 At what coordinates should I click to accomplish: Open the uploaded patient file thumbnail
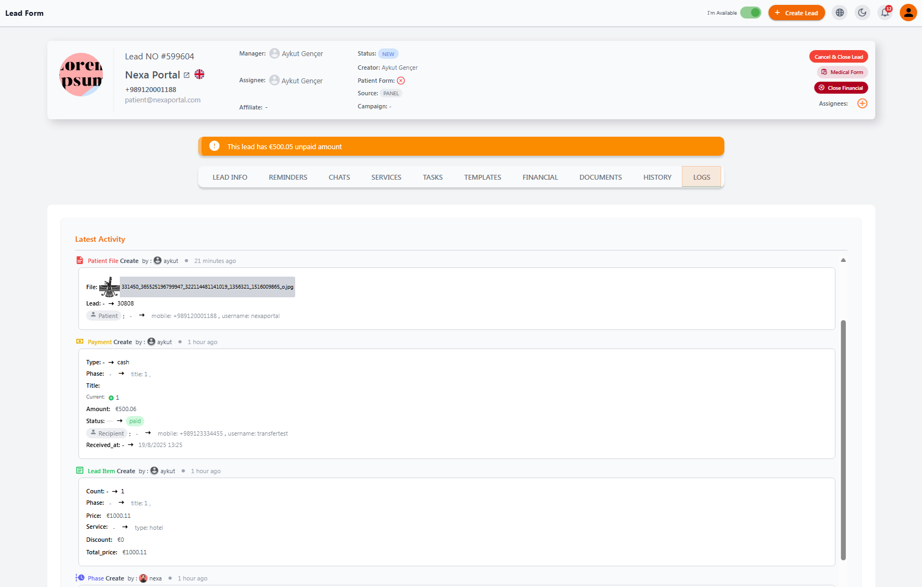[109, 287]
